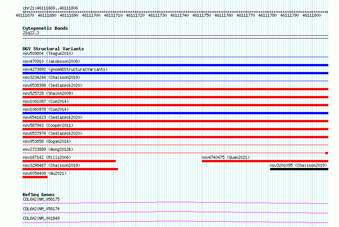Open variant nsv6538398 (Sedlazeck2020)
The width and height of the screenshot is (339, 227).
tap(53, 85)
